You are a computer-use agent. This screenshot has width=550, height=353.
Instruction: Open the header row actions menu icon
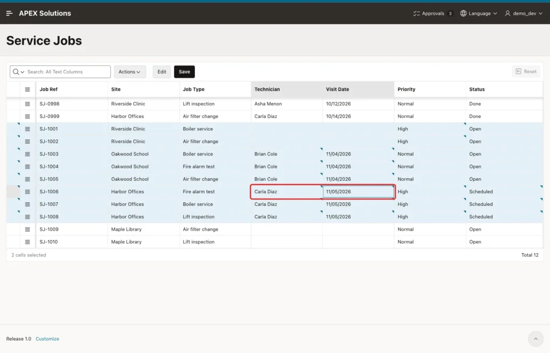(x=27, y=89)
